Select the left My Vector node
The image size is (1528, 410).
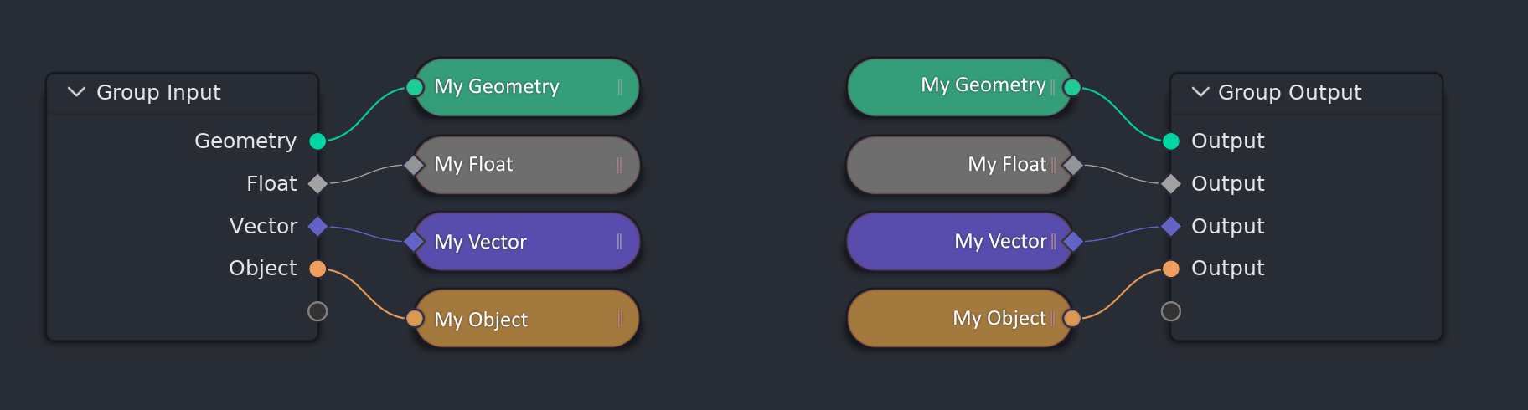click(527, 242)
